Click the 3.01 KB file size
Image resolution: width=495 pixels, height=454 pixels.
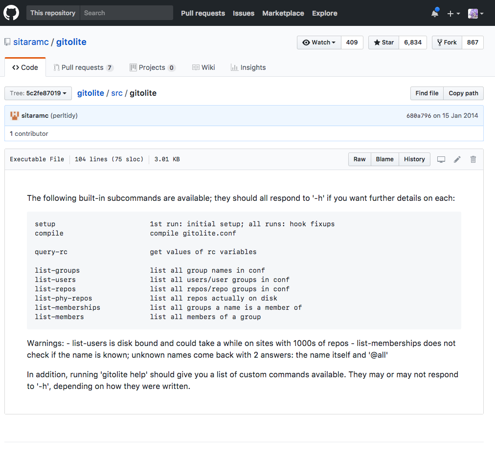click(x=167, y=159)
